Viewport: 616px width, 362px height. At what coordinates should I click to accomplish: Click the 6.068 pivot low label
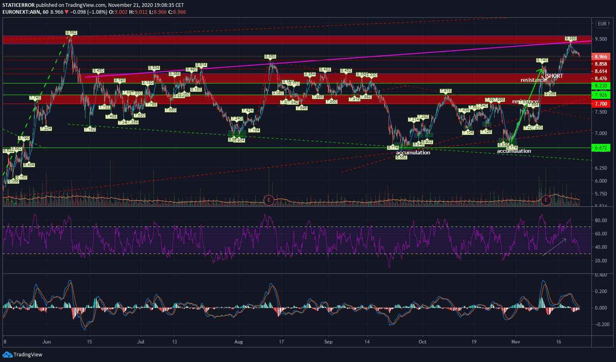[13, 181]
